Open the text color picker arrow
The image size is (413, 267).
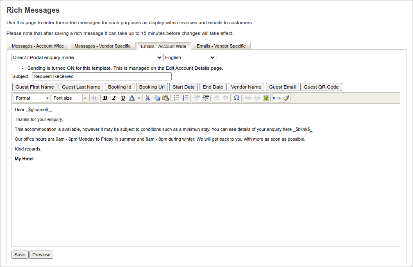tap(139, 98)
